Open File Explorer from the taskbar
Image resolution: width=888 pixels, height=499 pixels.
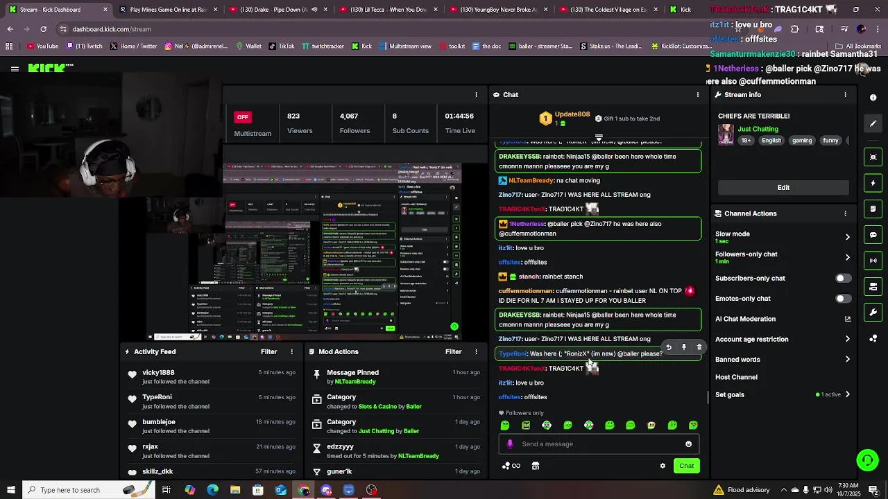click(x=235, y=490)
